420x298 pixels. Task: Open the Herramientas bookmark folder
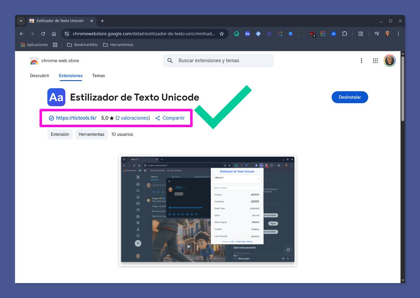[x=118, y=45]
